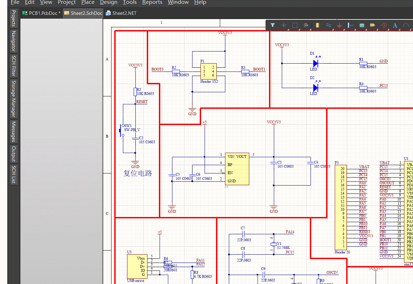Choose the place part component icon

point(318,25)
